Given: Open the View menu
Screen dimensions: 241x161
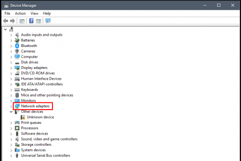Looking at the screenshot, I should point(34,13).
